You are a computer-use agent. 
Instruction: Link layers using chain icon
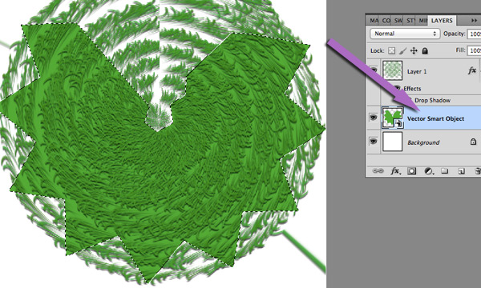(378, 170)
